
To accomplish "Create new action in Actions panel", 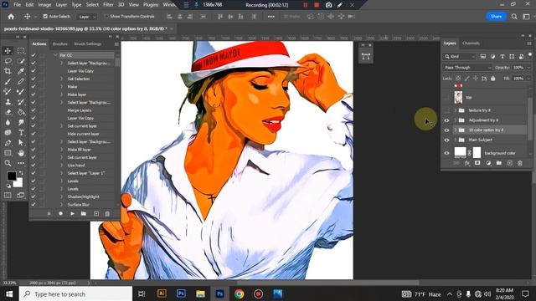I will pyautogui.click(x=96, y=214).
